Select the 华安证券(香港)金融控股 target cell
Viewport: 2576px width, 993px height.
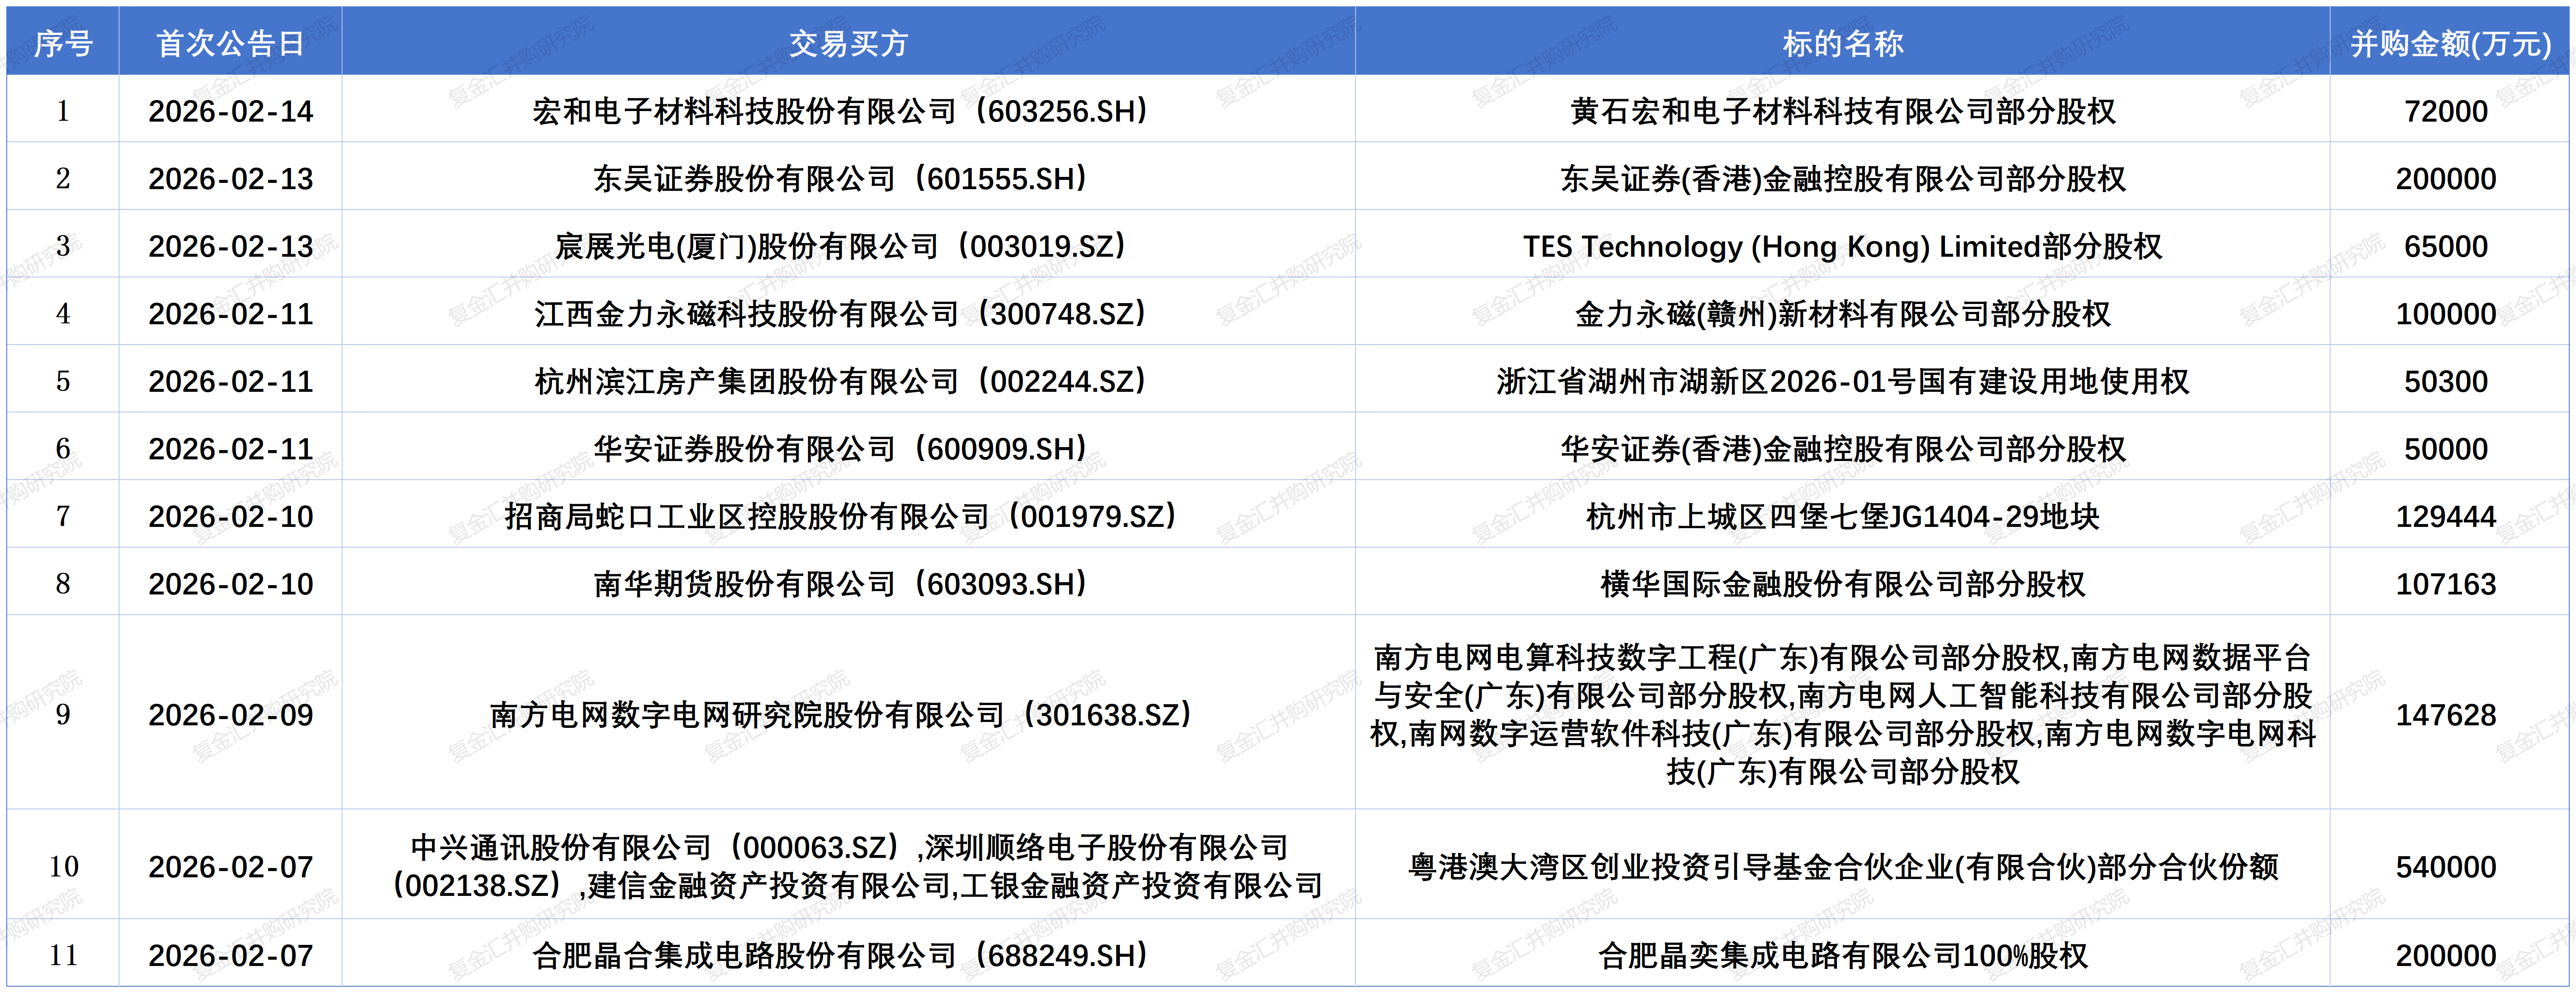(1842, 449)
